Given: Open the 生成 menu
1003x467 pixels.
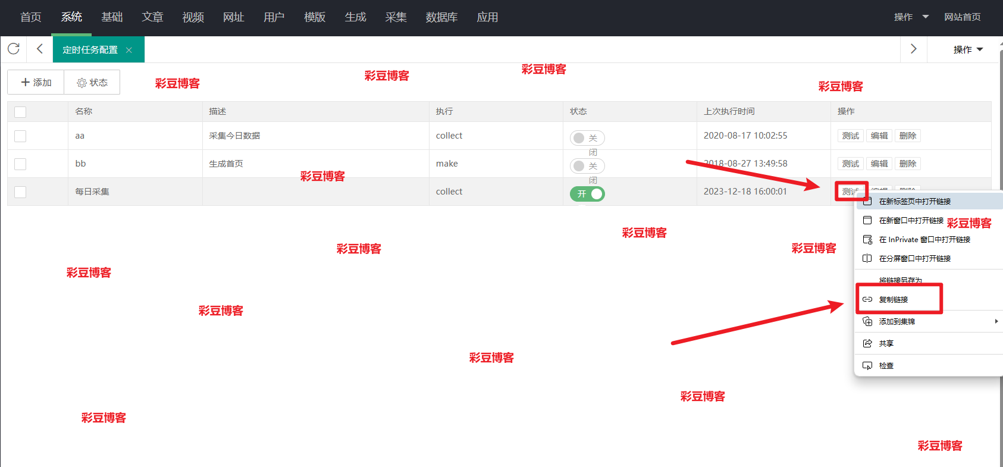Looking at the screenshot, I should pyautogui.click(x=356, y=17).
